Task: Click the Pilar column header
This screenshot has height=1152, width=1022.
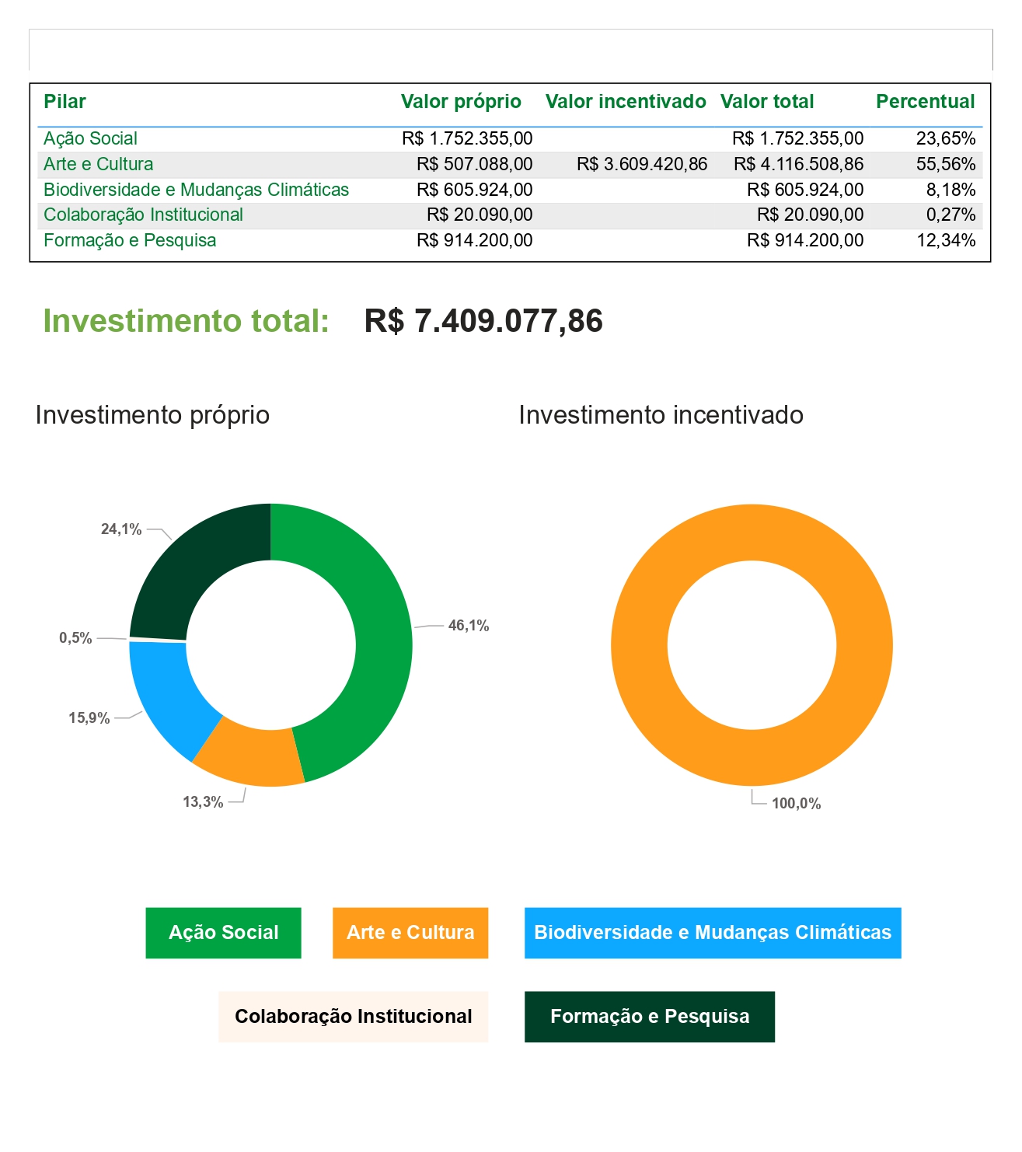Action: click(x=65, y=102)
